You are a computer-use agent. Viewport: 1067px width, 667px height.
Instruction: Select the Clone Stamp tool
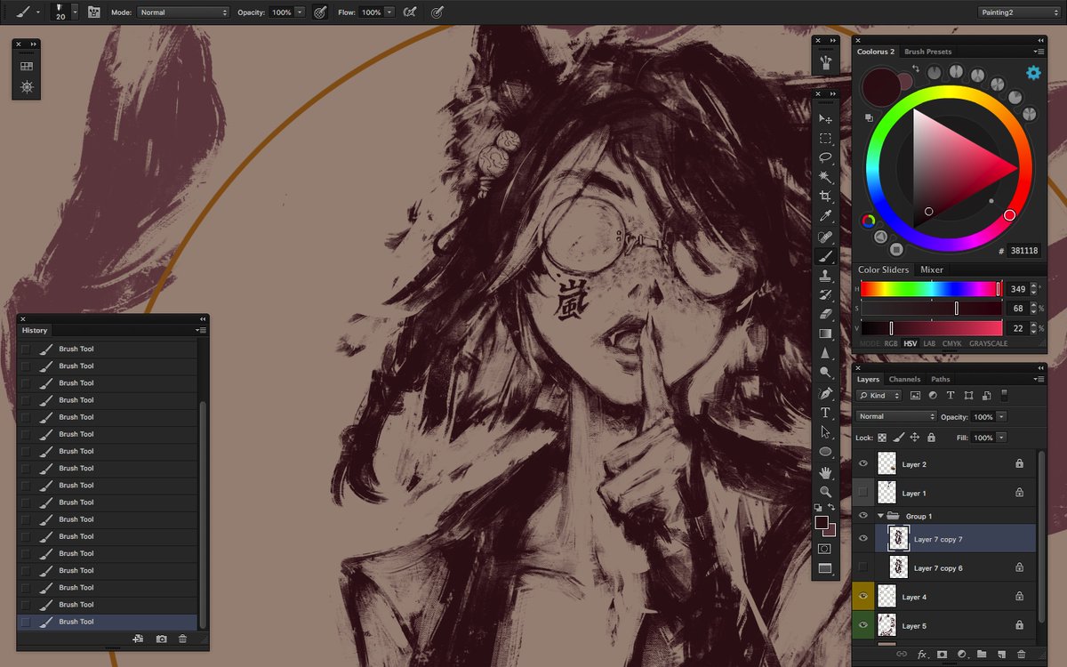coord(825,276)
